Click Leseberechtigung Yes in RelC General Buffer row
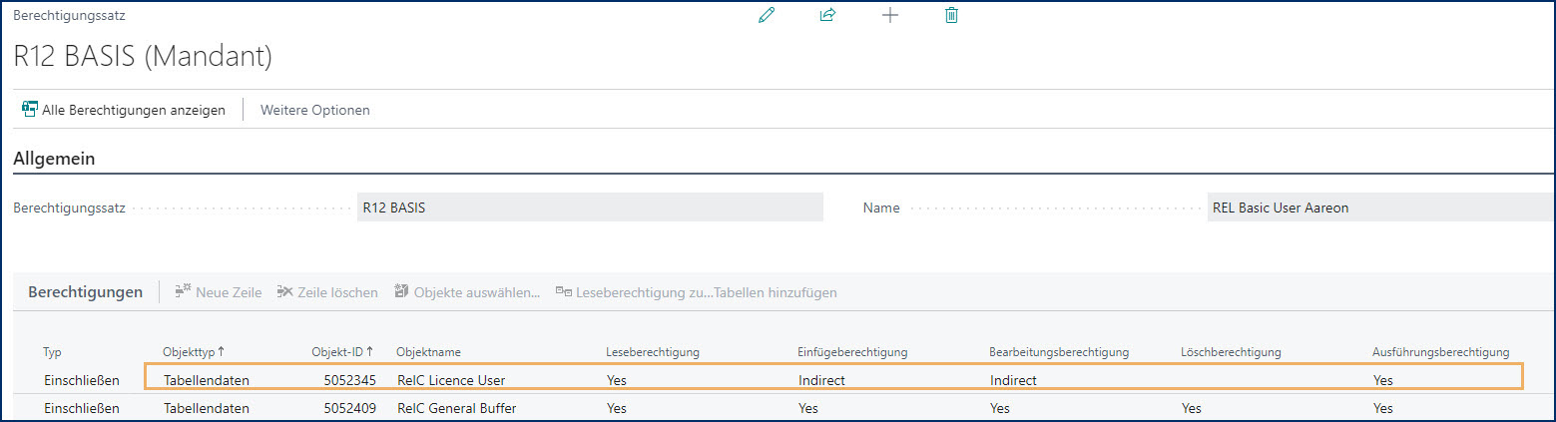The height and width of the screenshot is (422, 1556). coord(617,408)
